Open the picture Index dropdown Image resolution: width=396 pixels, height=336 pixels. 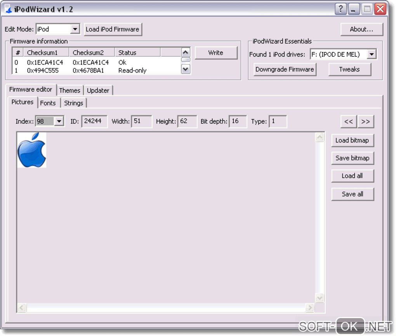pos(59,121)
